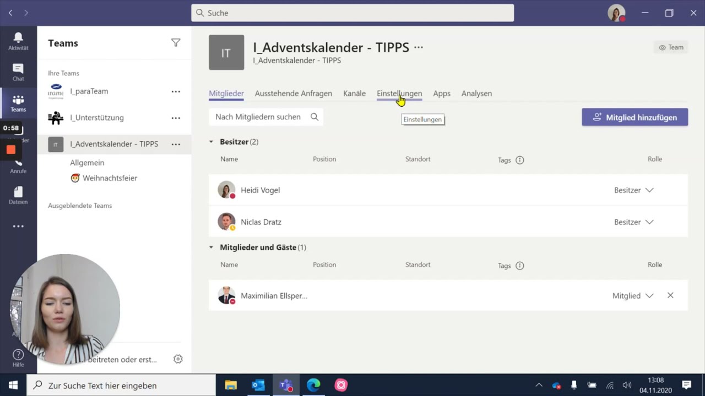This screenshot has width=705, height=396.
Task: Click ellipsis next to team title
Action: point(419,47)
